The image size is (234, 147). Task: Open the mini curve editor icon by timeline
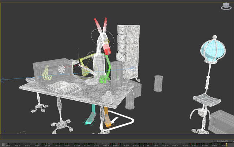(3, 145)
